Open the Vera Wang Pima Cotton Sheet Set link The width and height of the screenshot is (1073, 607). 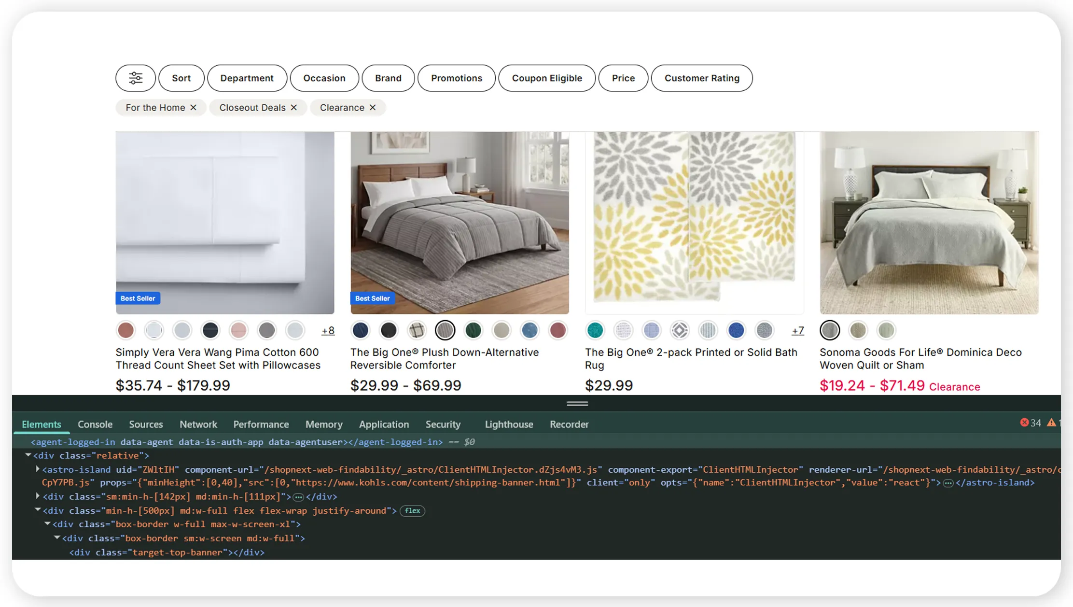coord(218,359)
